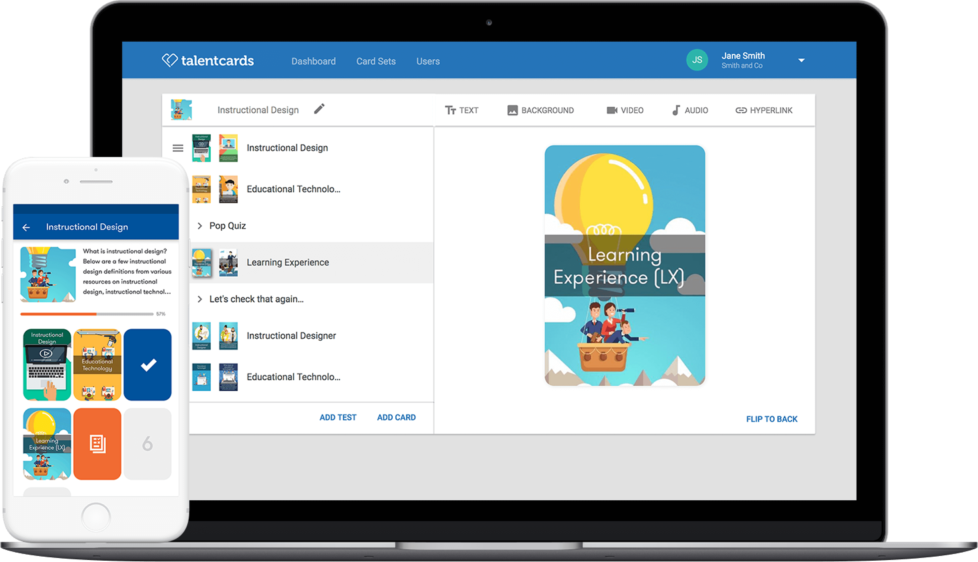Click the Pop Quiz row label
Image resolution: width=978 pixels, height=562 pixels.
point(228,226)
